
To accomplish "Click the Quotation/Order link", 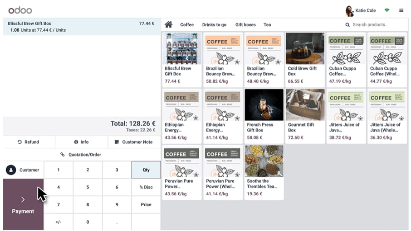I will coord(82,155).
